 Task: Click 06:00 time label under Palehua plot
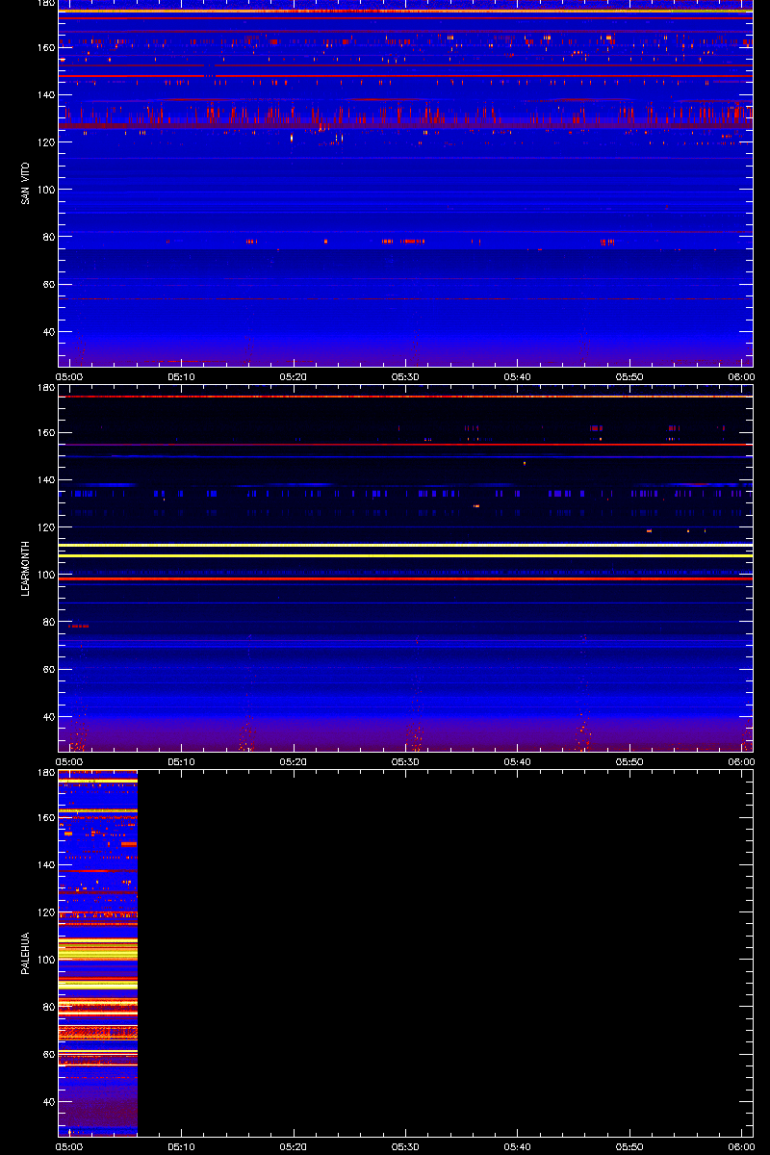(x=741, y=1147)
